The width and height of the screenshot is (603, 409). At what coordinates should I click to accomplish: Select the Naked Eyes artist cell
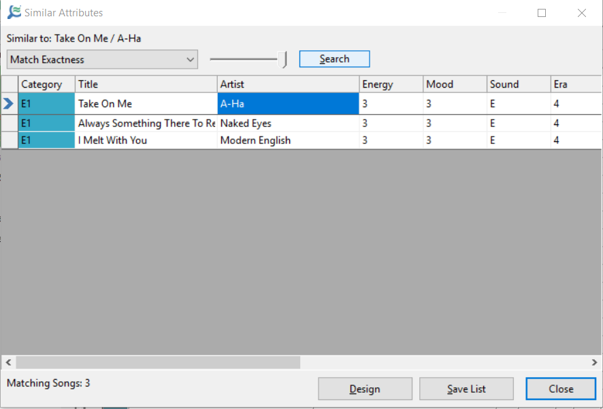288,123
